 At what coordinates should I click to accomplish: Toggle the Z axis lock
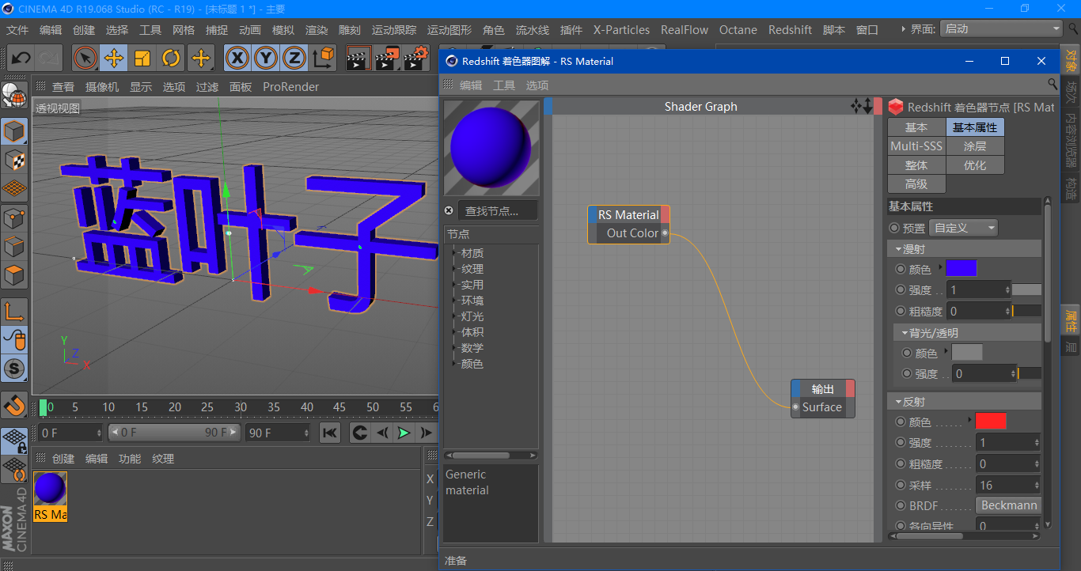pyautogui.click(x=294, y=58)
